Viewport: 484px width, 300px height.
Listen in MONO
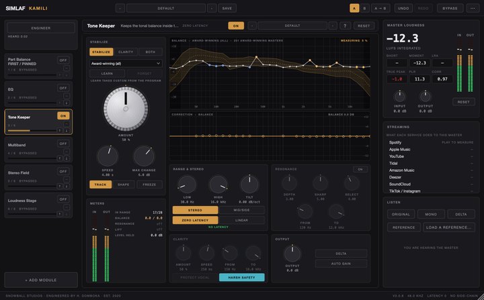tap(431, 214)
